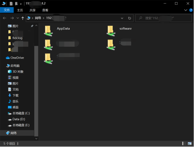194x147 pixels.
Task: Switch to the 查看 ribbon tab
Action: click(x=45, y=10)
